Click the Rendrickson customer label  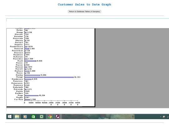tap(16, 47)
